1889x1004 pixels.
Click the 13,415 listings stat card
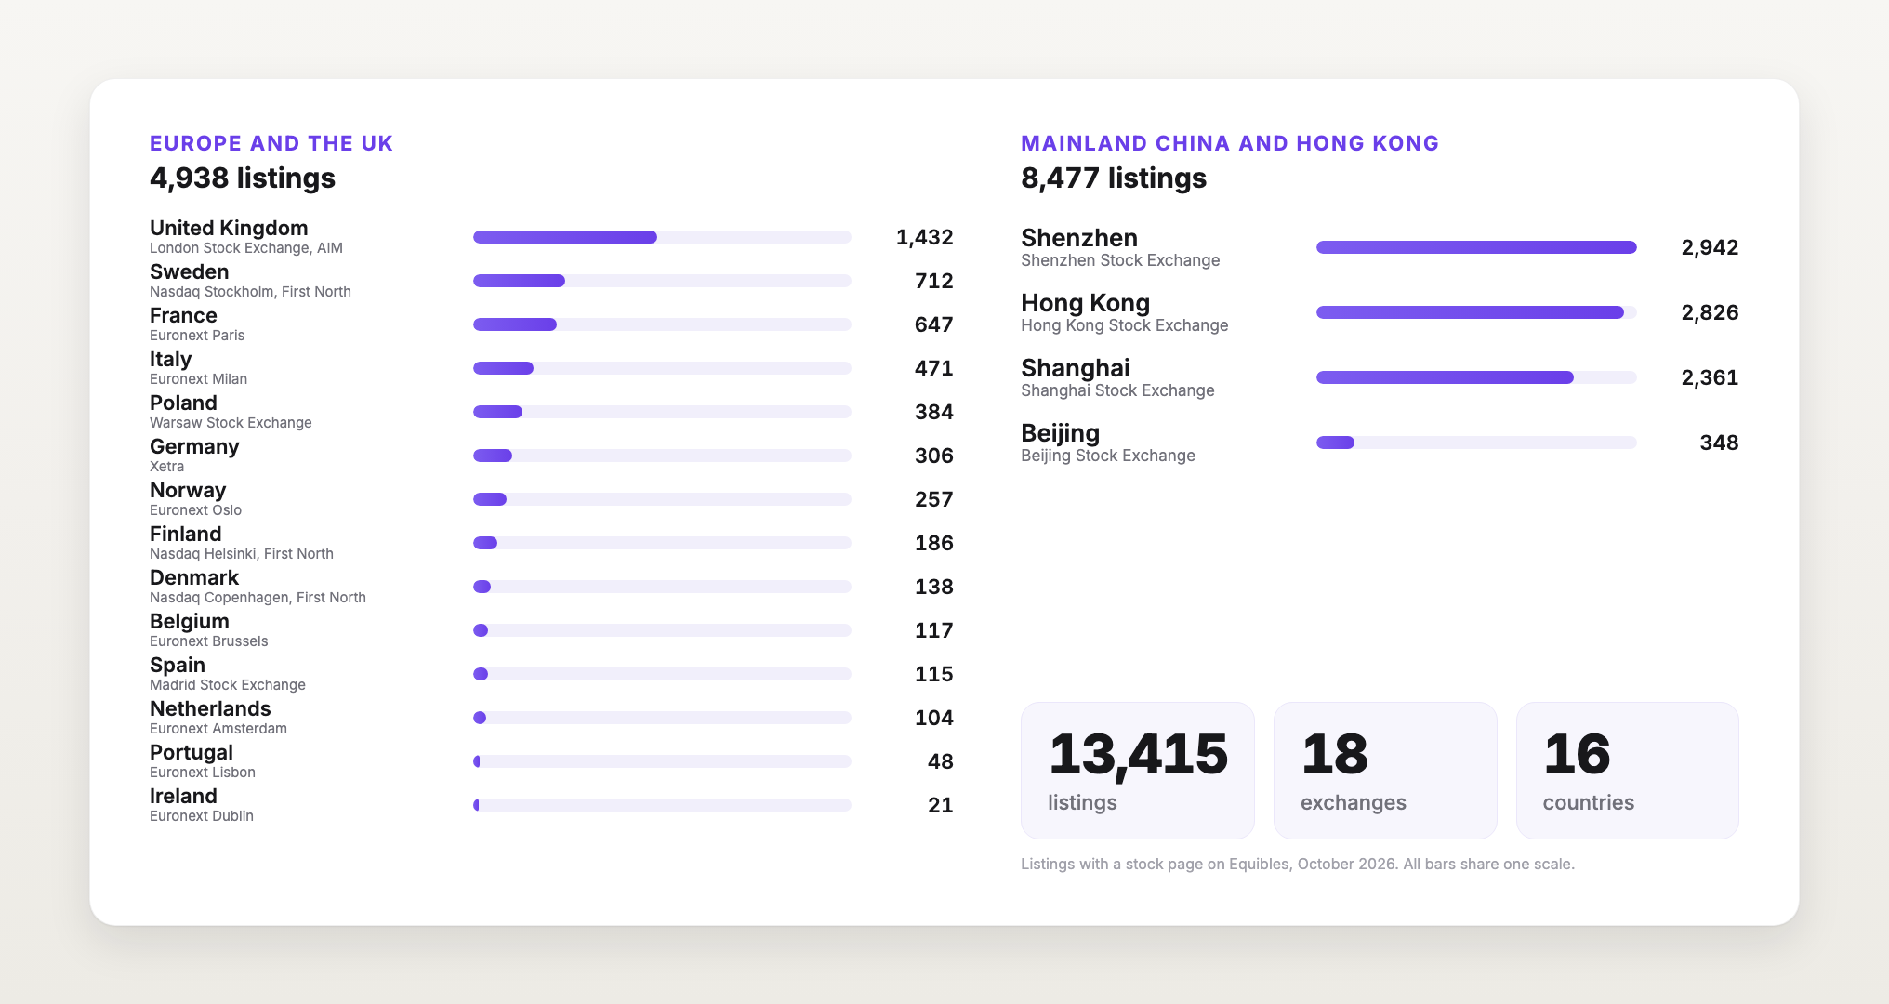(1138, 771)
